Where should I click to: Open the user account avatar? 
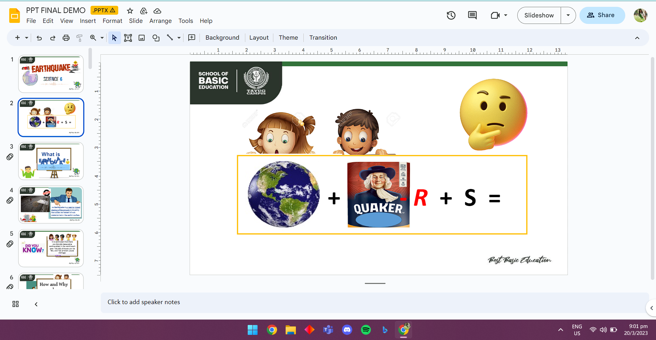click(x=640, y=15)
